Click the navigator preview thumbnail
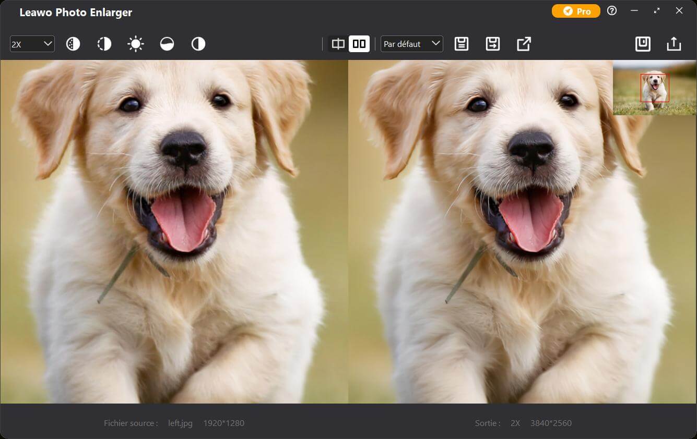This screenshot has width=697, height=439. point(654,88)
